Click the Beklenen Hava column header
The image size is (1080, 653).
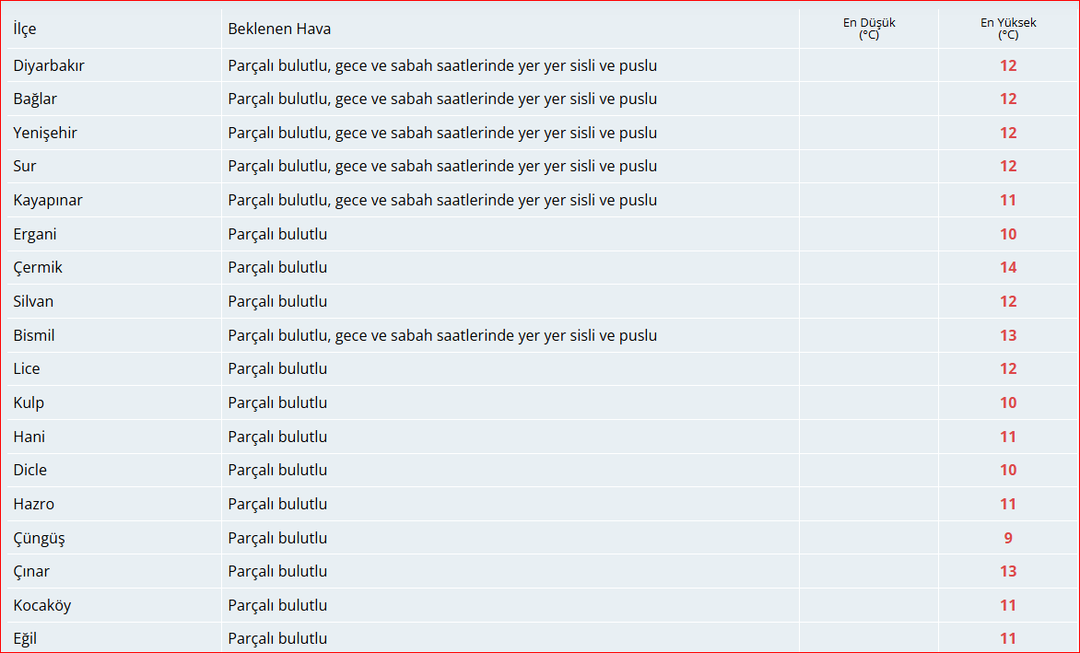[x=279, y=29]
